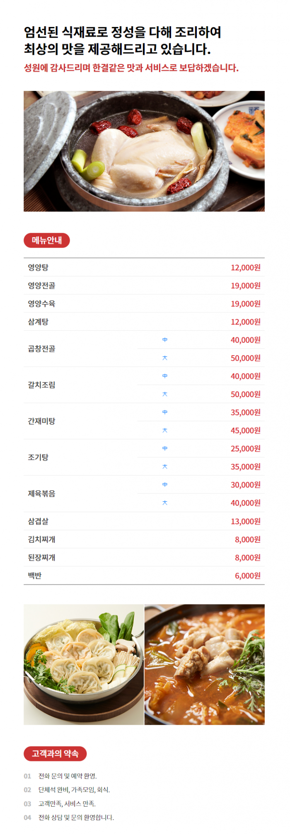Select the 김치찌개 menu item
The height and width of the screenshot is (834, 290).
click(x=41, y=539)
